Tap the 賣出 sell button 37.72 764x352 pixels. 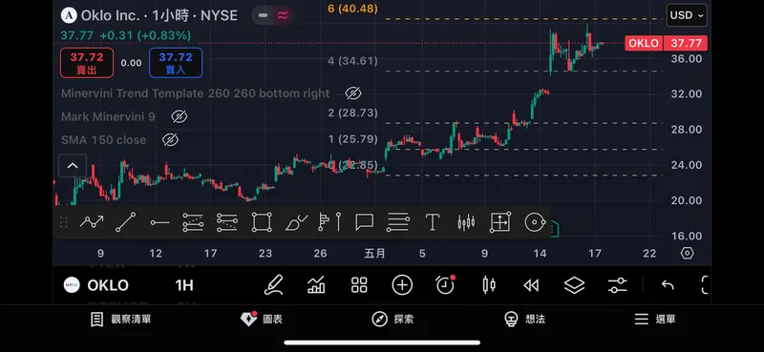coord(87,63)
